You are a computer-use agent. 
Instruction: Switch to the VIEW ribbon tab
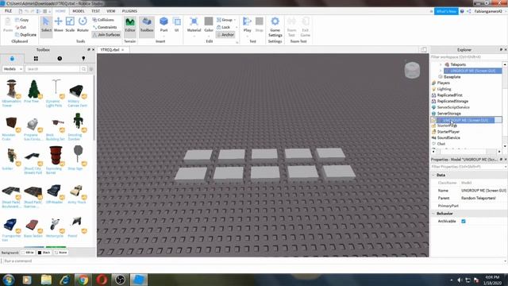111,11
